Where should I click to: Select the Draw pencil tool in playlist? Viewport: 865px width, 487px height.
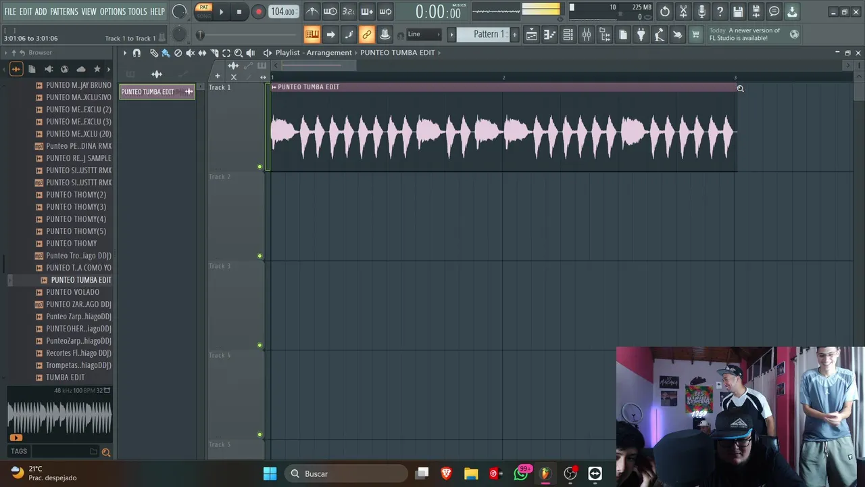click(154, 53)
